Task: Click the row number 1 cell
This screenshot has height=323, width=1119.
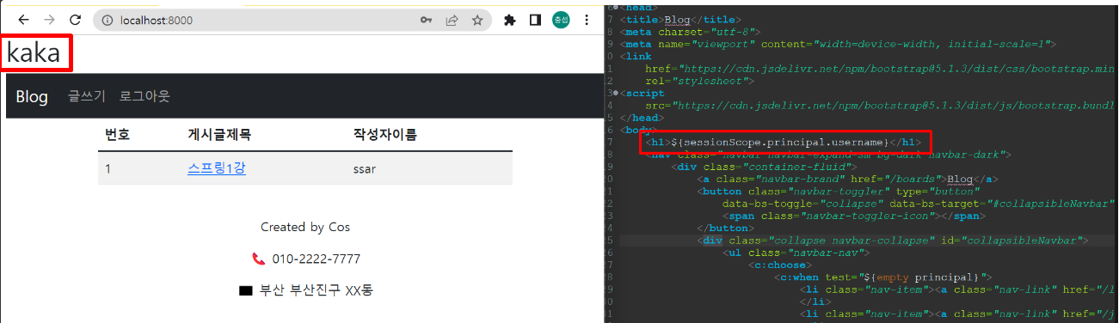Action: point(108,169)
